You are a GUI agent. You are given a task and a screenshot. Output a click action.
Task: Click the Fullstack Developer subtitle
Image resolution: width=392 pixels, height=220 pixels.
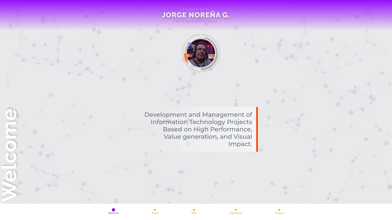coord(196,21)
